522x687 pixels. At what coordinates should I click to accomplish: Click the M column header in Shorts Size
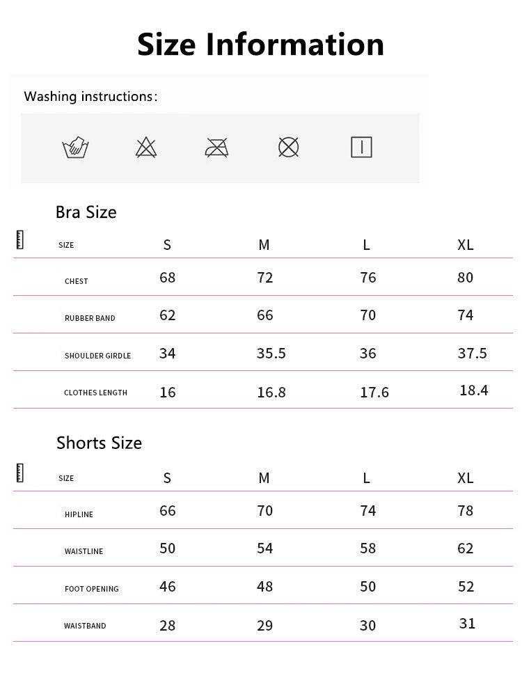(264, 478)
